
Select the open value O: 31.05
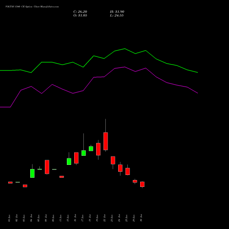pos(80,16)
